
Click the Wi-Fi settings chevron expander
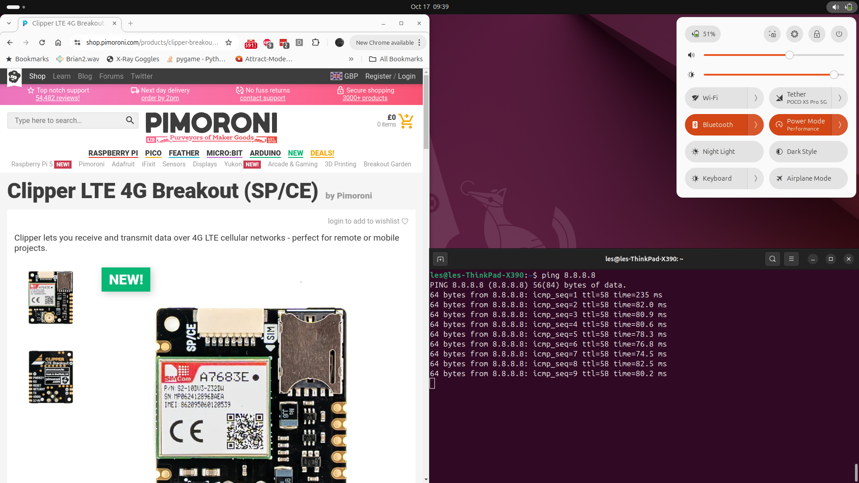pyautogui.click(x=756, y=98)
